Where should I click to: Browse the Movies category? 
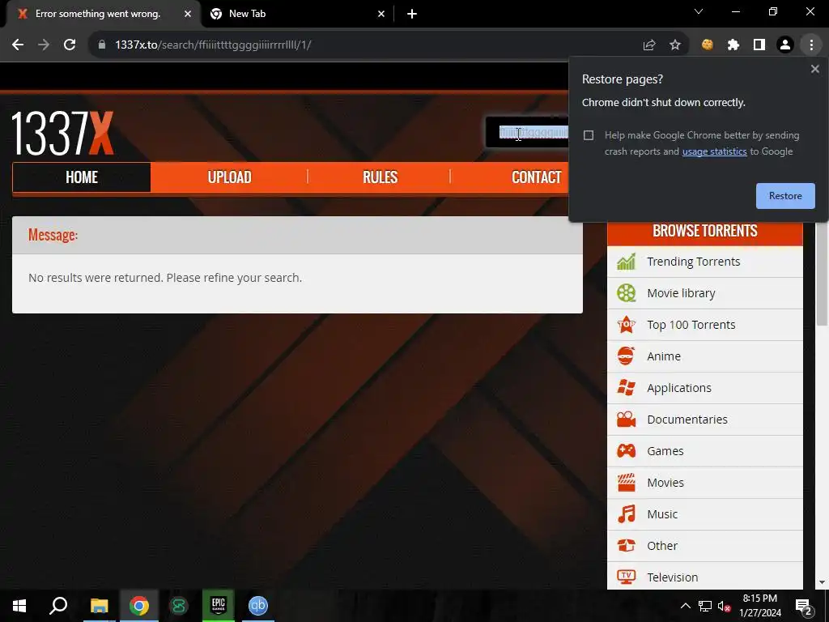click(665, 483)
